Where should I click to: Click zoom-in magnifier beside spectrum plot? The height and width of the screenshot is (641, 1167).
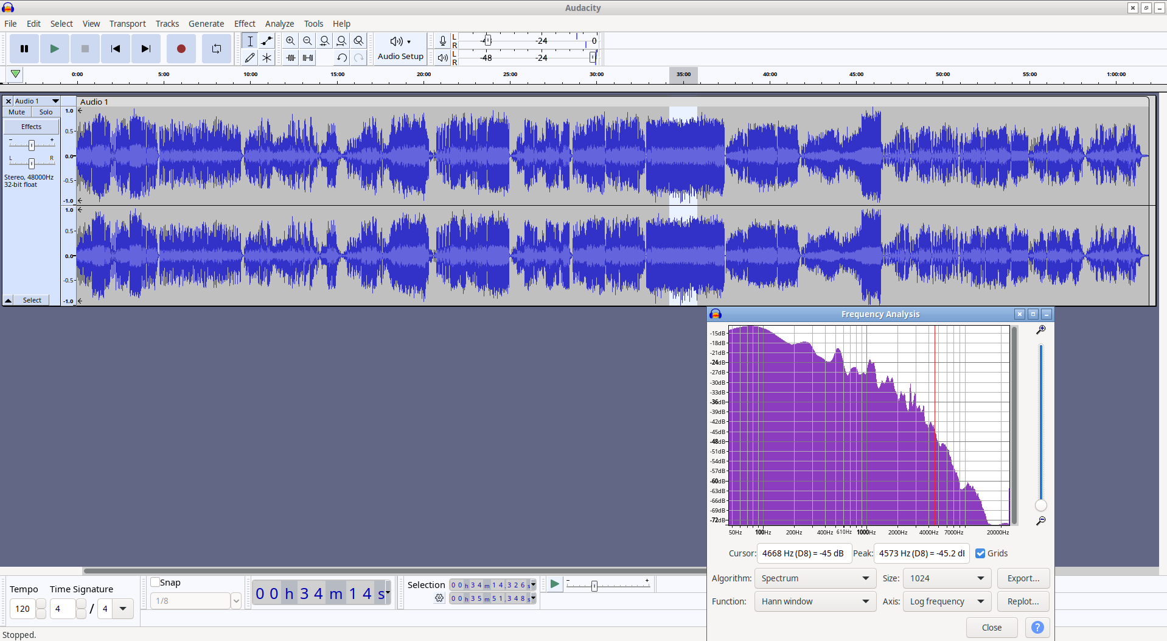tap(1041, 329)
